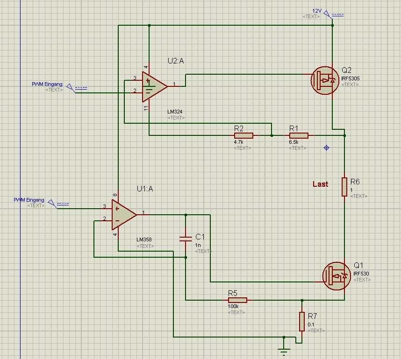This screenshot has height=359, width=401.
Task: Click the '0.1' value beside R7
Action: pos(311,324)
